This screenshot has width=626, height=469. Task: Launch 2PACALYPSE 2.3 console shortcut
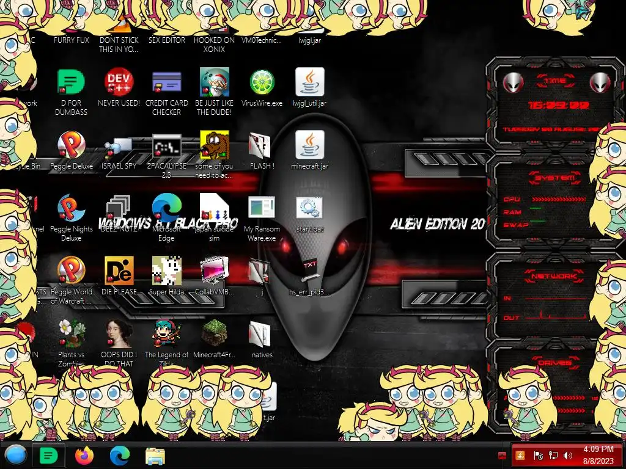[x=166, y=146]
